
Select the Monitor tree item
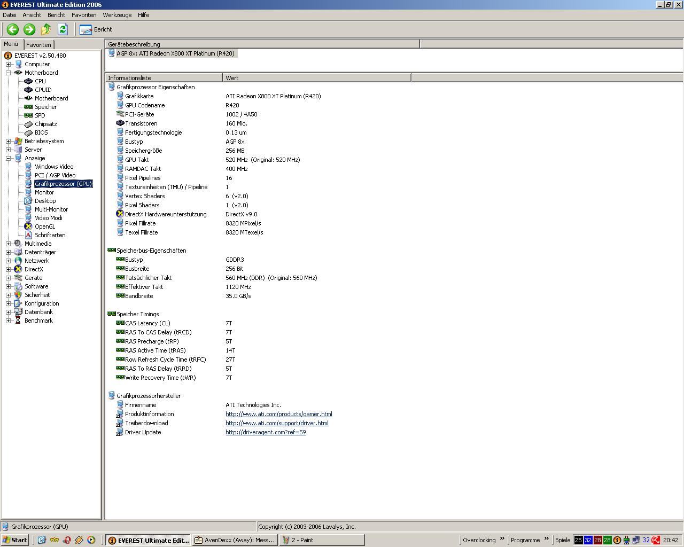44,192
